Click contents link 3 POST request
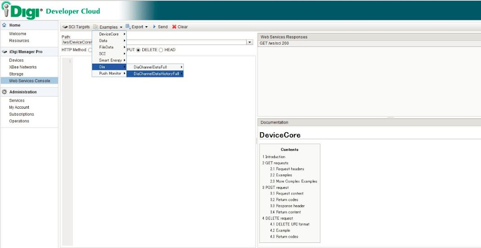The width and height of the screenshot is (481, 248). coord(275,188)
